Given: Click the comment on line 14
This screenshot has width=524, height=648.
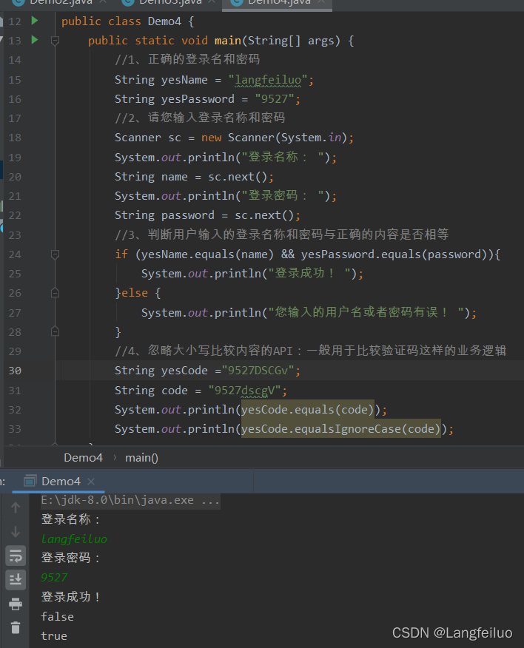Looking at the screenshot, I should (187, 59).
